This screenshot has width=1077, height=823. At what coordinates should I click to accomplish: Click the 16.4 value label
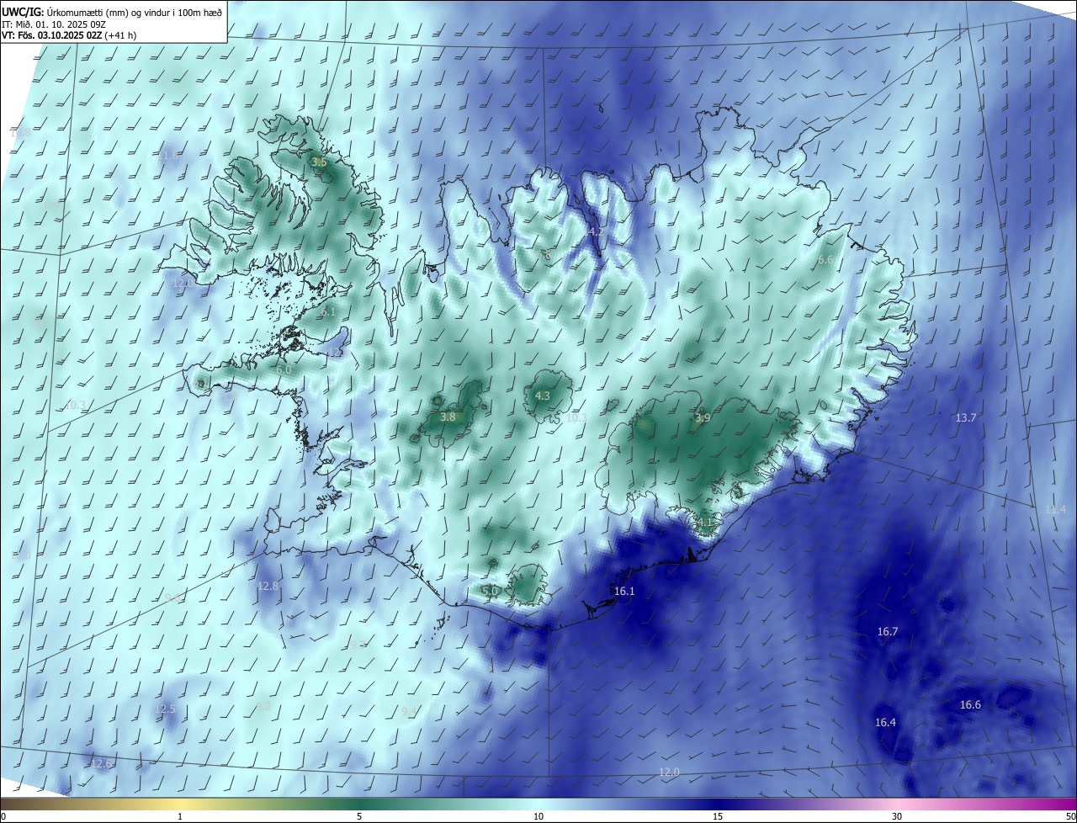(x=885, y=722)
